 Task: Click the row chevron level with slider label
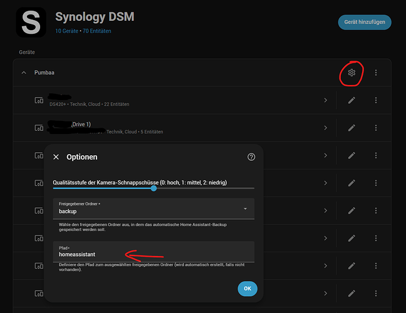[x=325, y=183]
